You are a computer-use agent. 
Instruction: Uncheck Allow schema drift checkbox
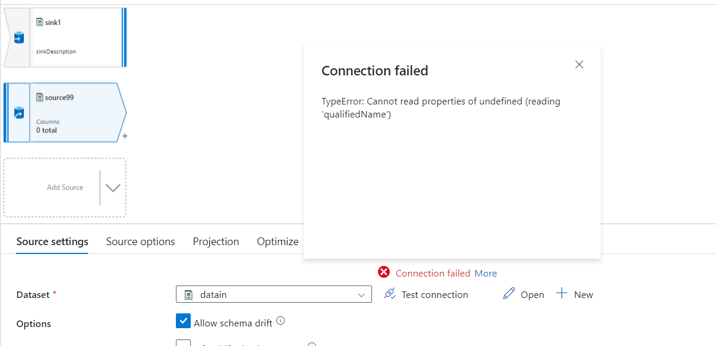pos(183,321)
